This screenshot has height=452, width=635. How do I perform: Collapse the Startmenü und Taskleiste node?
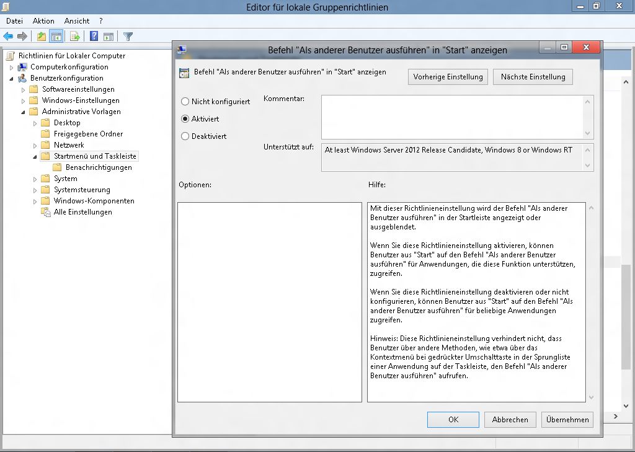point(35,157)
